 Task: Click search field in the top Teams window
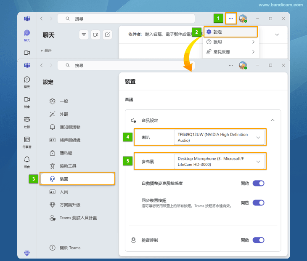click(x=126, y=19)
